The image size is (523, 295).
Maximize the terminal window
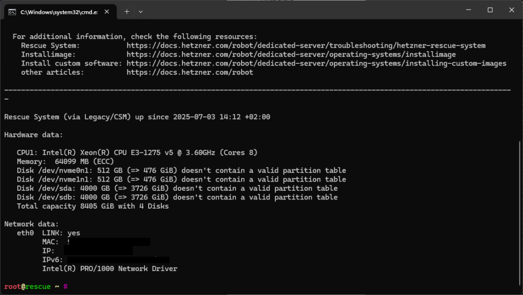[x=490, y=10]
